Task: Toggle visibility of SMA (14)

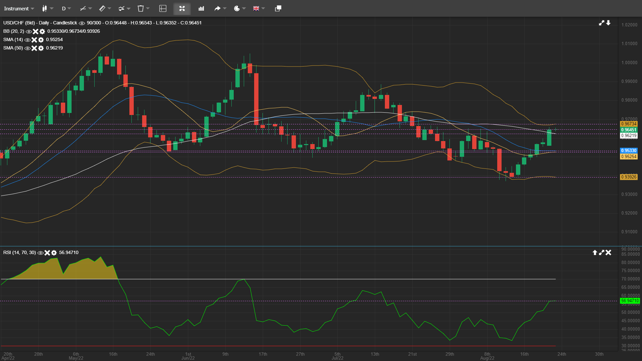Action: click(x=28, y=39)
